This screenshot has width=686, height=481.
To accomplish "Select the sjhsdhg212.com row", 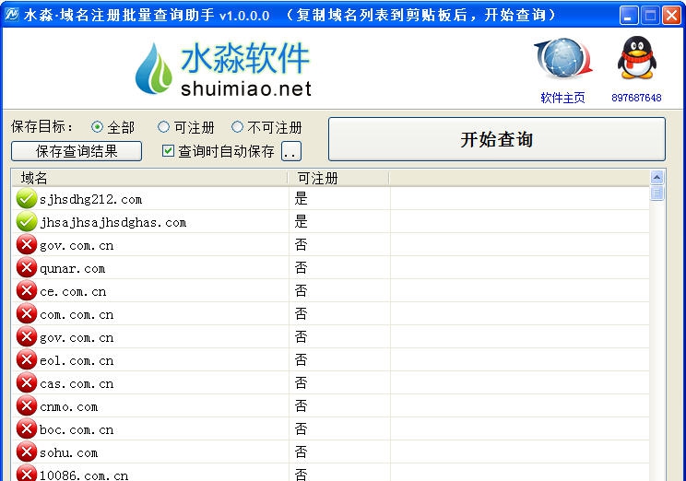I will click(x=331, y=198).
